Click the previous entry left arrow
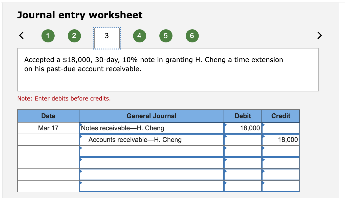Image resolution: width=345 pixels, height=198 pixels. 22,36
